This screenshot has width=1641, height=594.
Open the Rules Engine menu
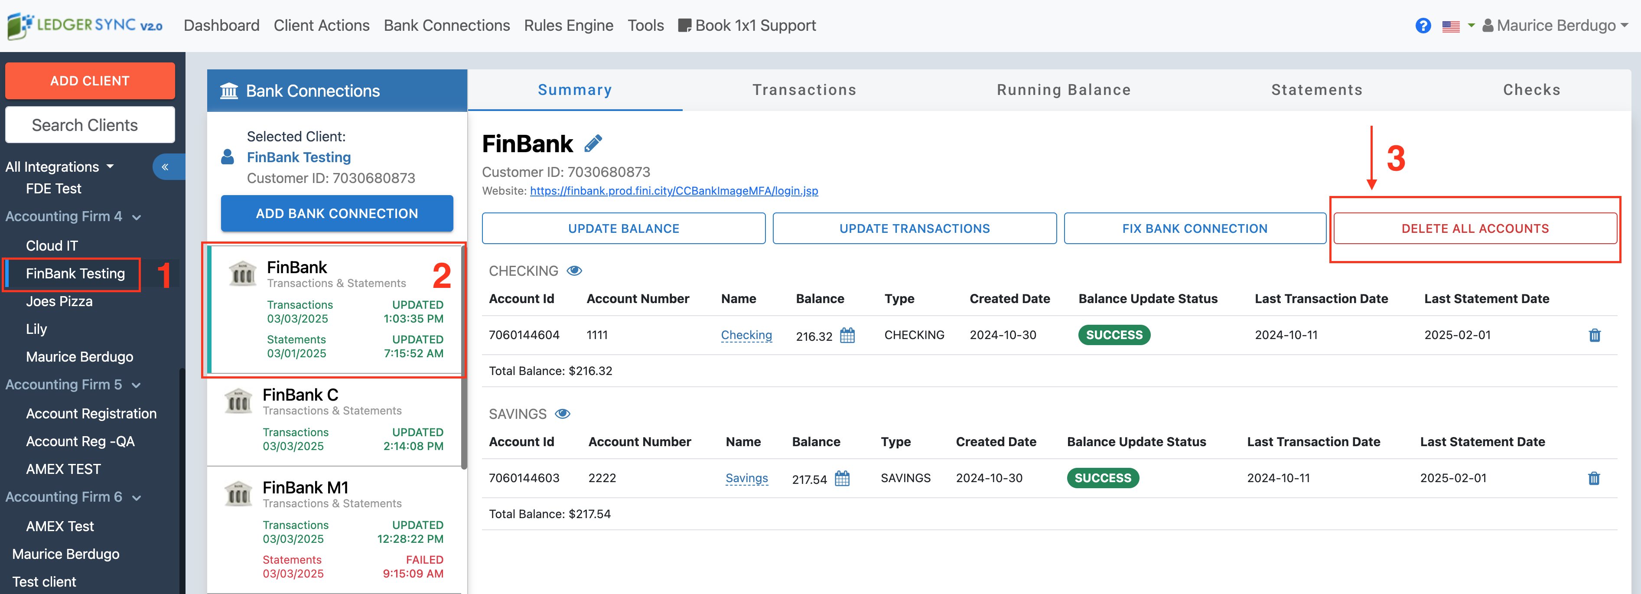568,26
